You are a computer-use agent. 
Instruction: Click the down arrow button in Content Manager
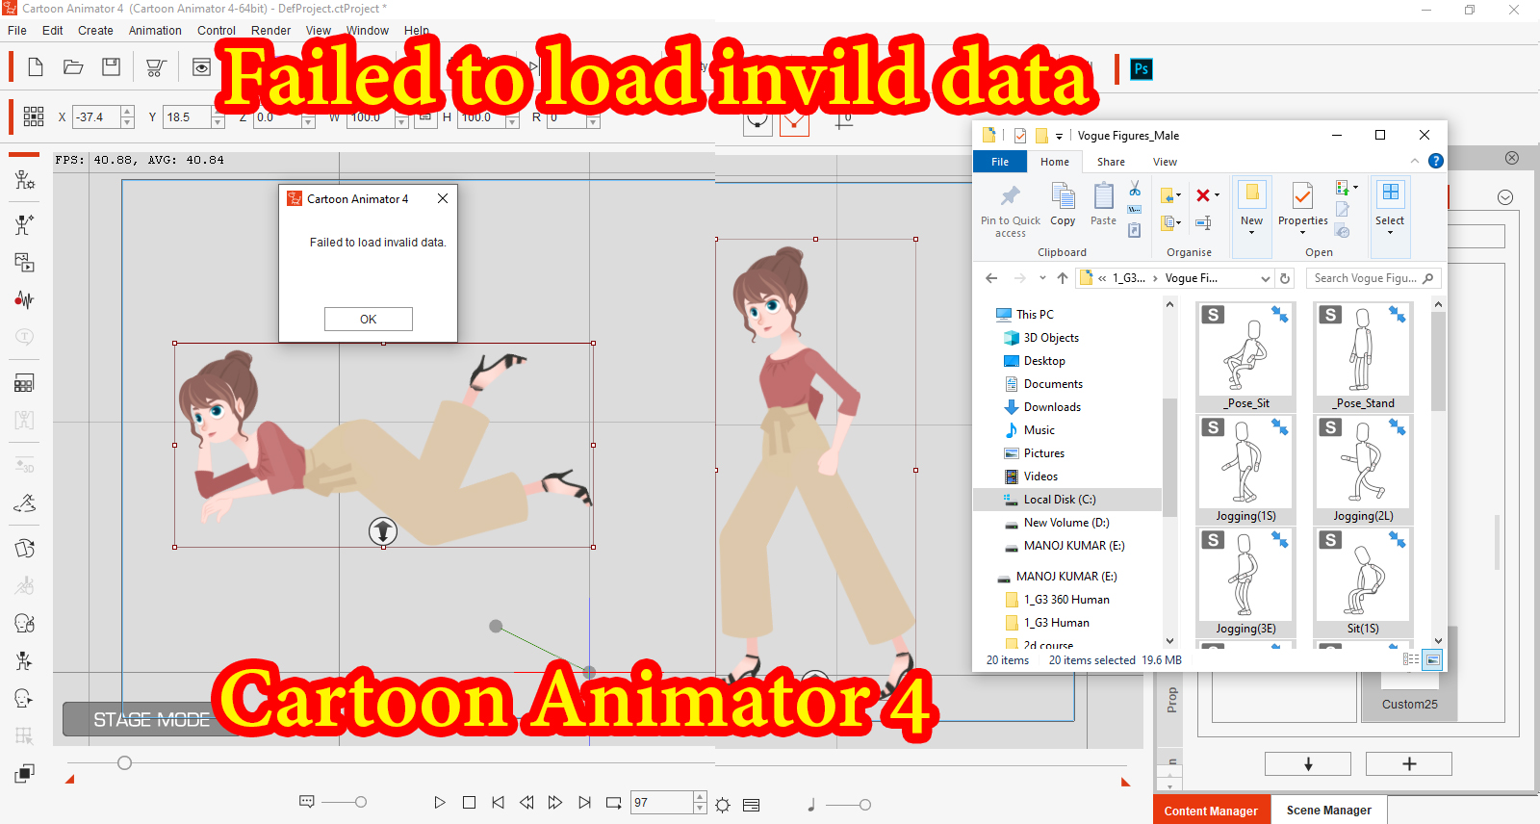[1307, 763]
